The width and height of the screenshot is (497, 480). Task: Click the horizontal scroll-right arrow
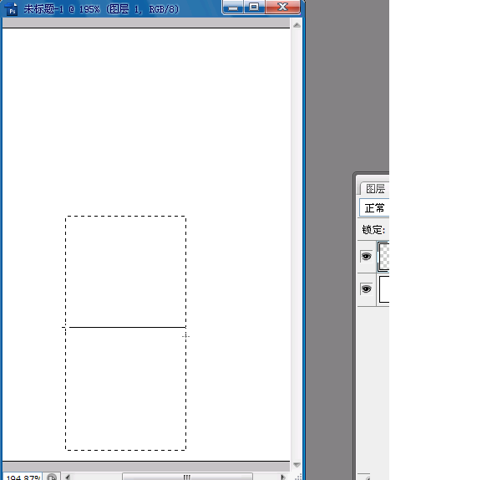[282, 477]
